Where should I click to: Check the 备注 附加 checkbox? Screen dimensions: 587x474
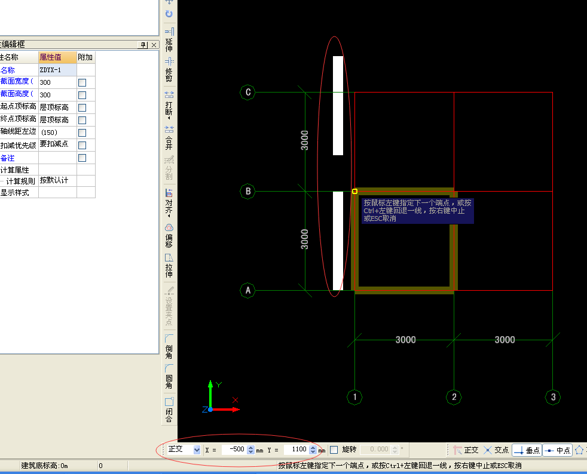[x=82, y=158]
